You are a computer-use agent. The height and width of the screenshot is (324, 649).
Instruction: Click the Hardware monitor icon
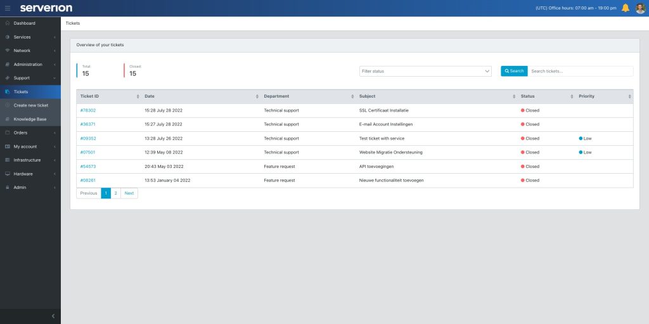tap(7, 174)
